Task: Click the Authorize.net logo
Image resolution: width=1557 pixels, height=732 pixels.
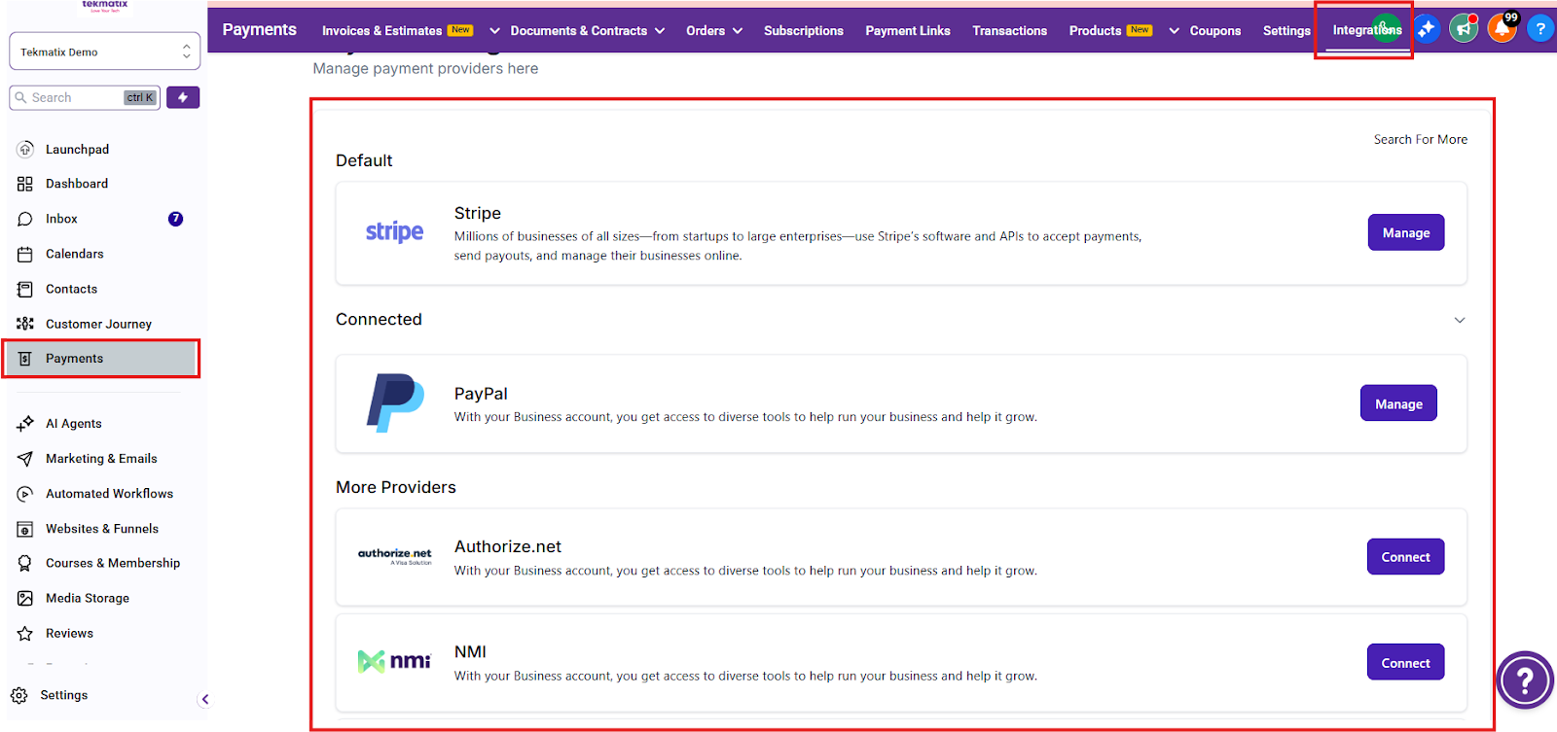Action: point(394,556)
